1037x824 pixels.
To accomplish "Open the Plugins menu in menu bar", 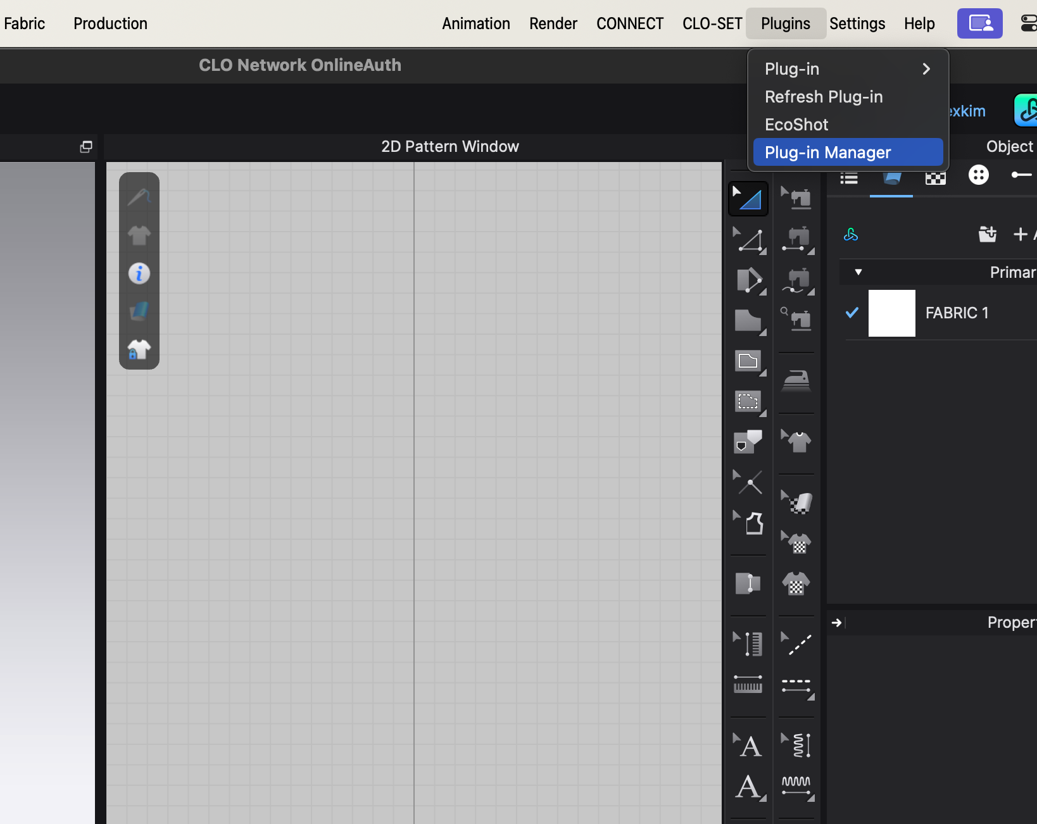I will pyautogui.click(x=786, y=23).
